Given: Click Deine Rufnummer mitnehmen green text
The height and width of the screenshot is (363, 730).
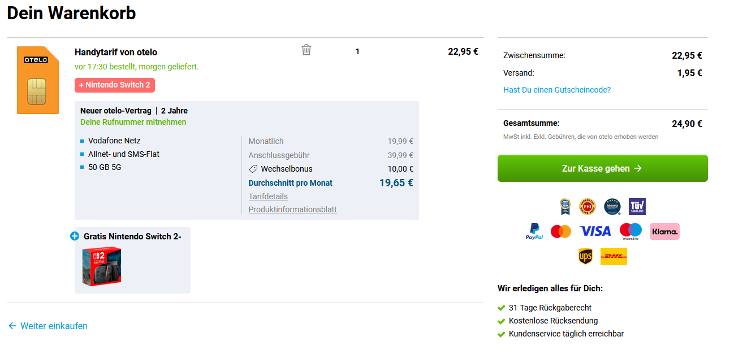Looking at the screenshot, I should [x=133, y=122].
